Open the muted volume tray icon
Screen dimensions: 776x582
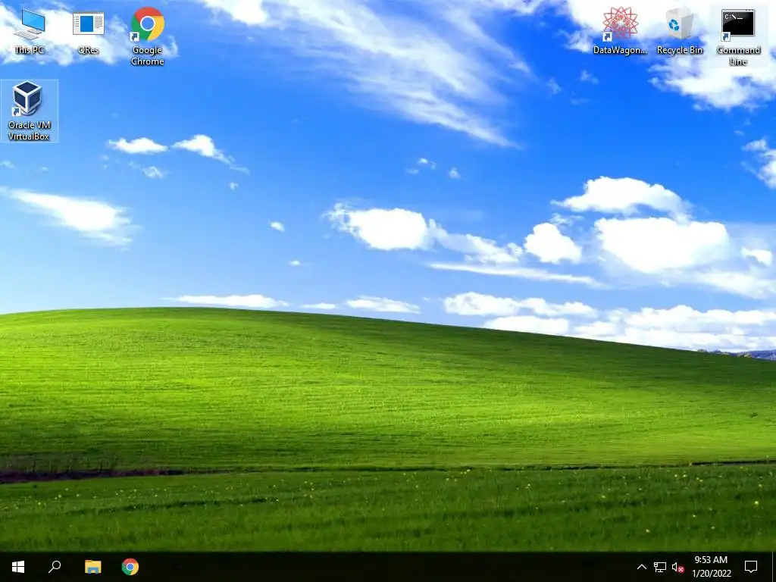point(677,567)
